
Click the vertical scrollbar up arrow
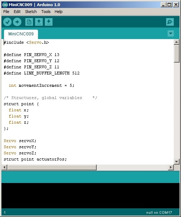pos(176,42)
